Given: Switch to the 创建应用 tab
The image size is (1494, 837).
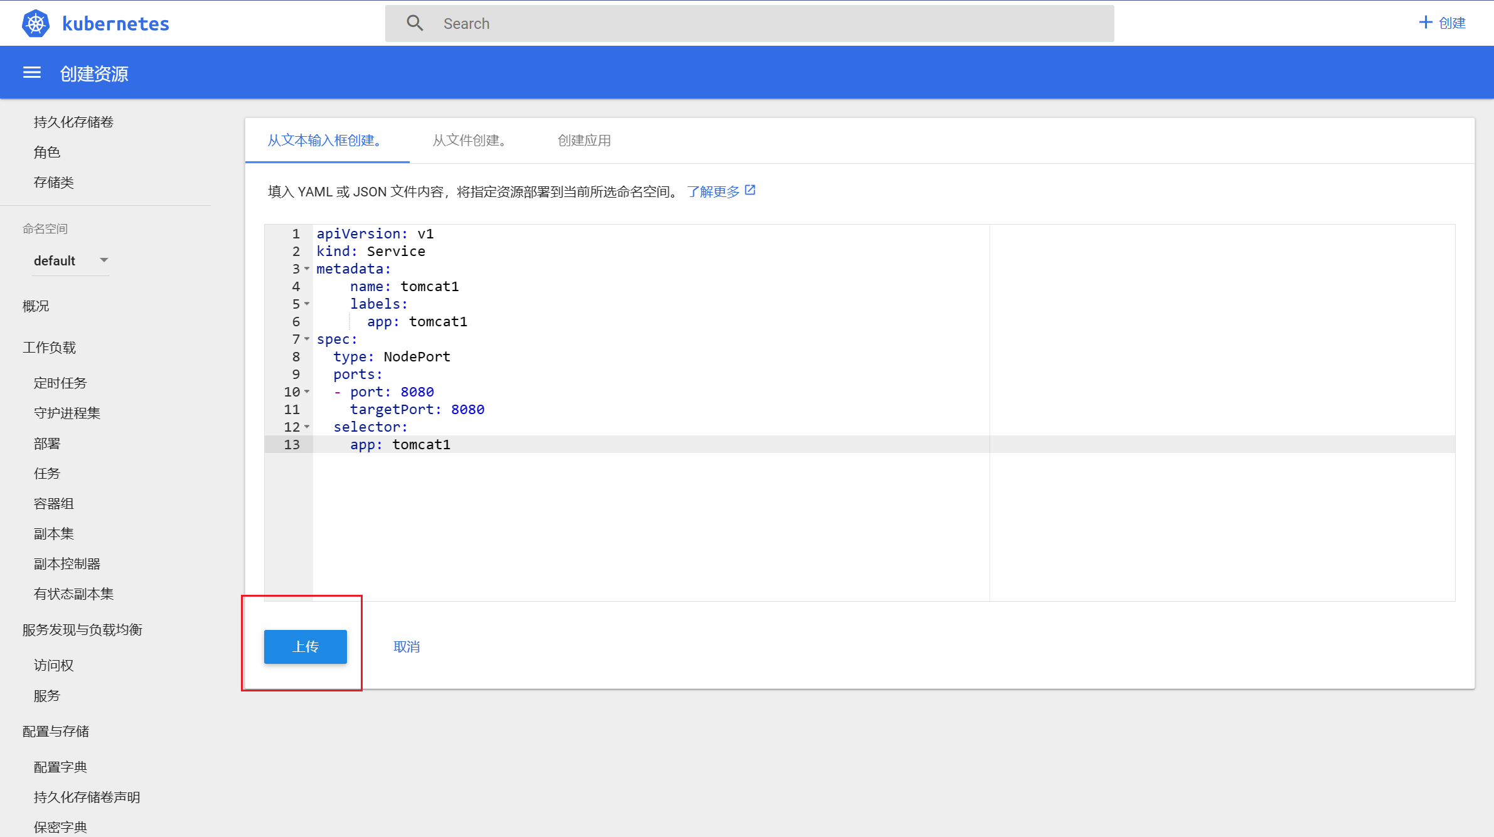Looking at the screenshot, I should pos(584,141).
